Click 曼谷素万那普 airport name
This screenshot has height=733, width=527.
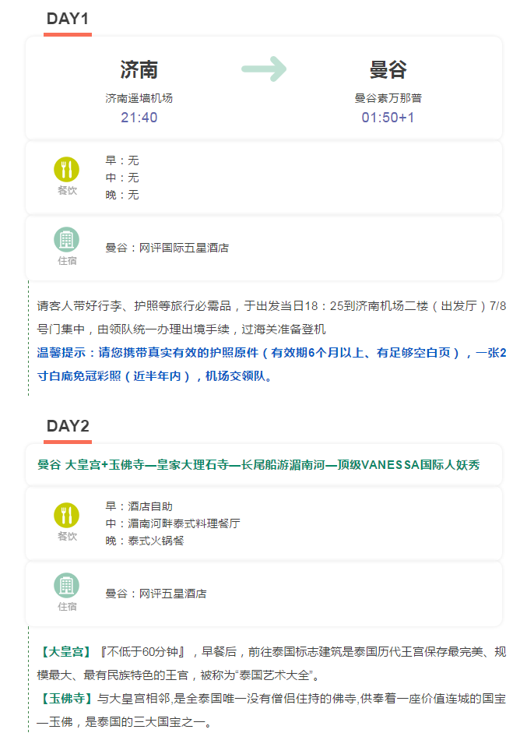(x=388, y=98)
